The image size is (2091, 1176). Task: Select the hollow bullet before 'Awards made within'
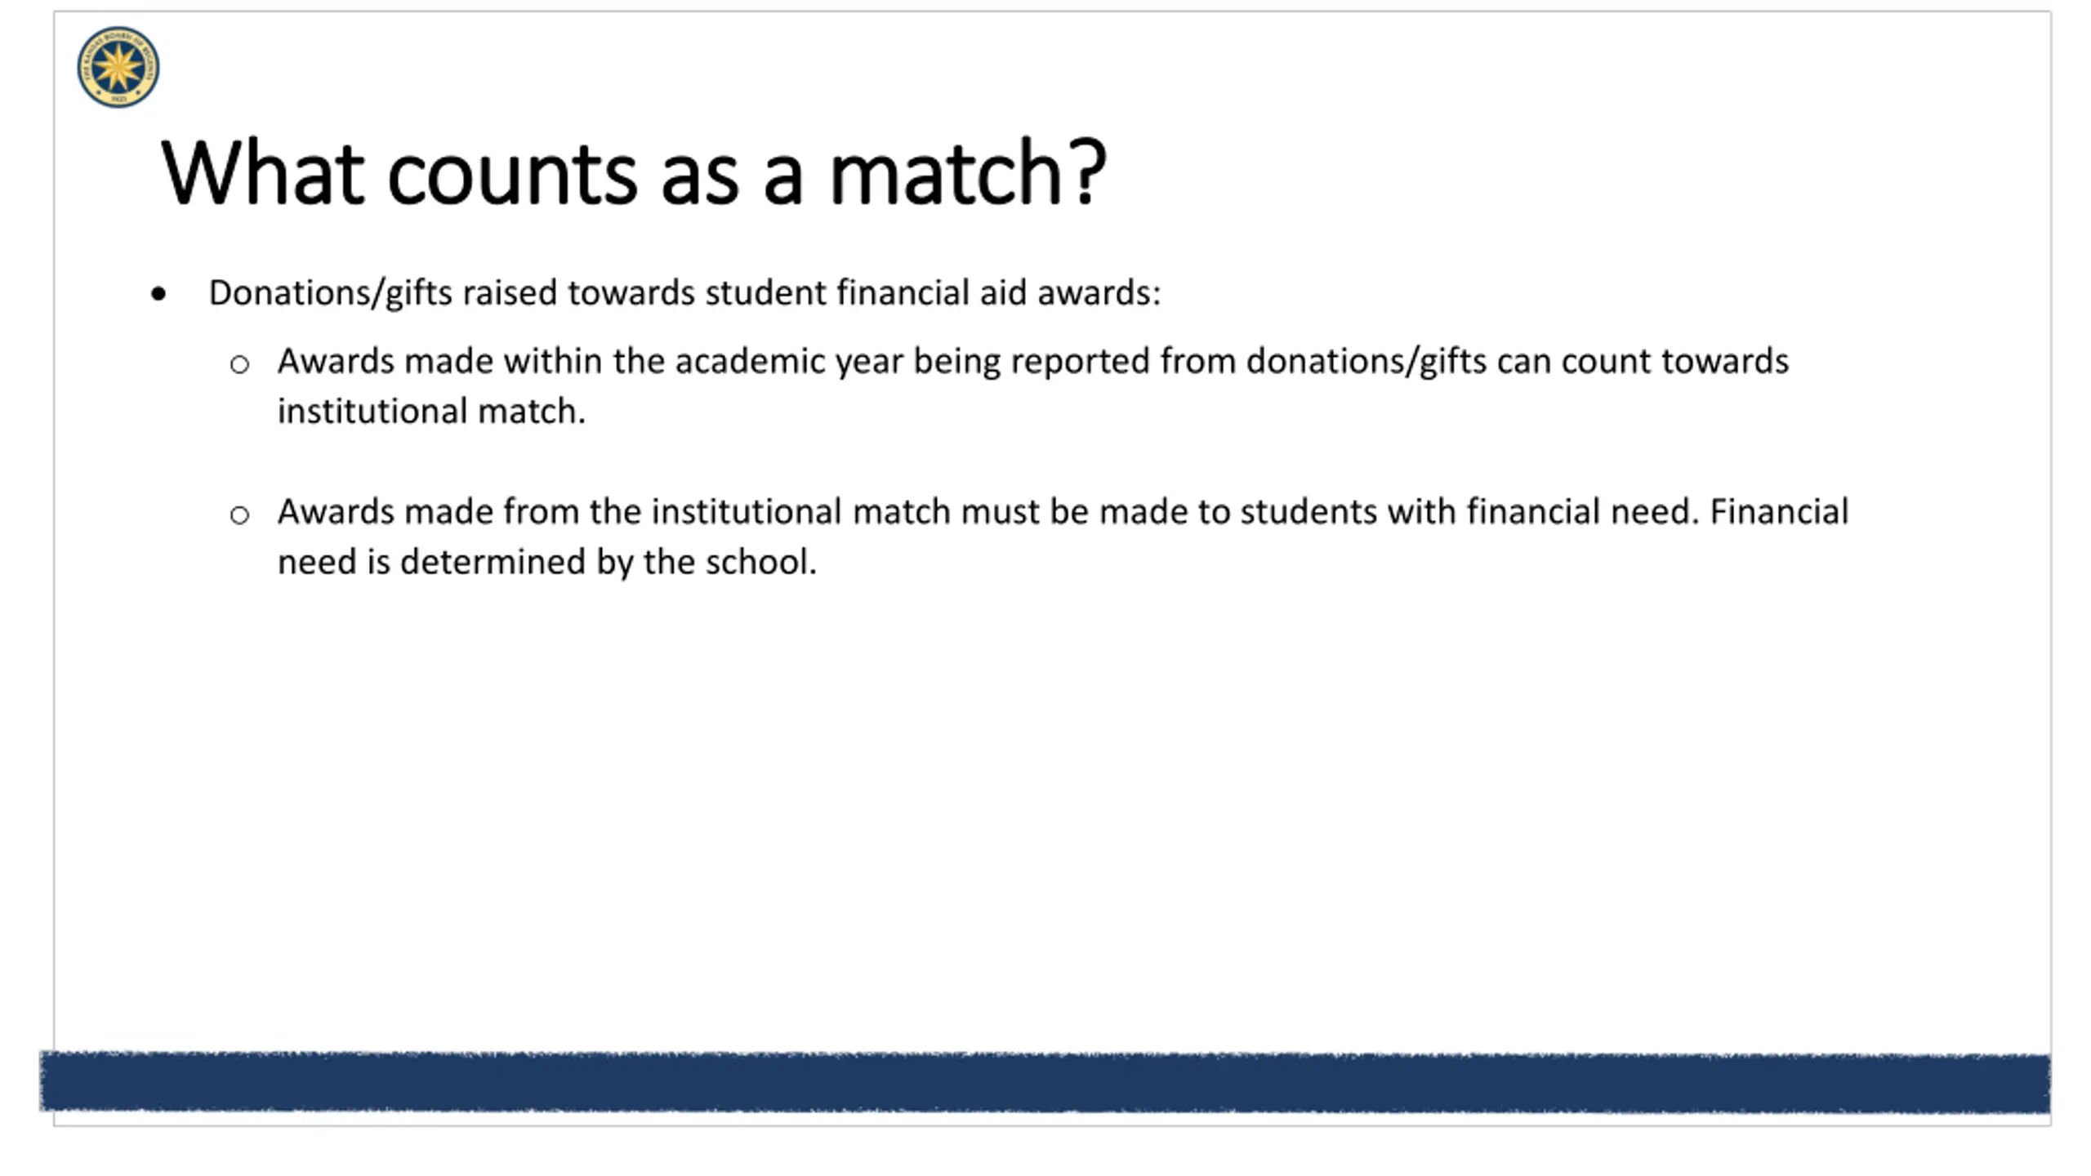[239, 364]
